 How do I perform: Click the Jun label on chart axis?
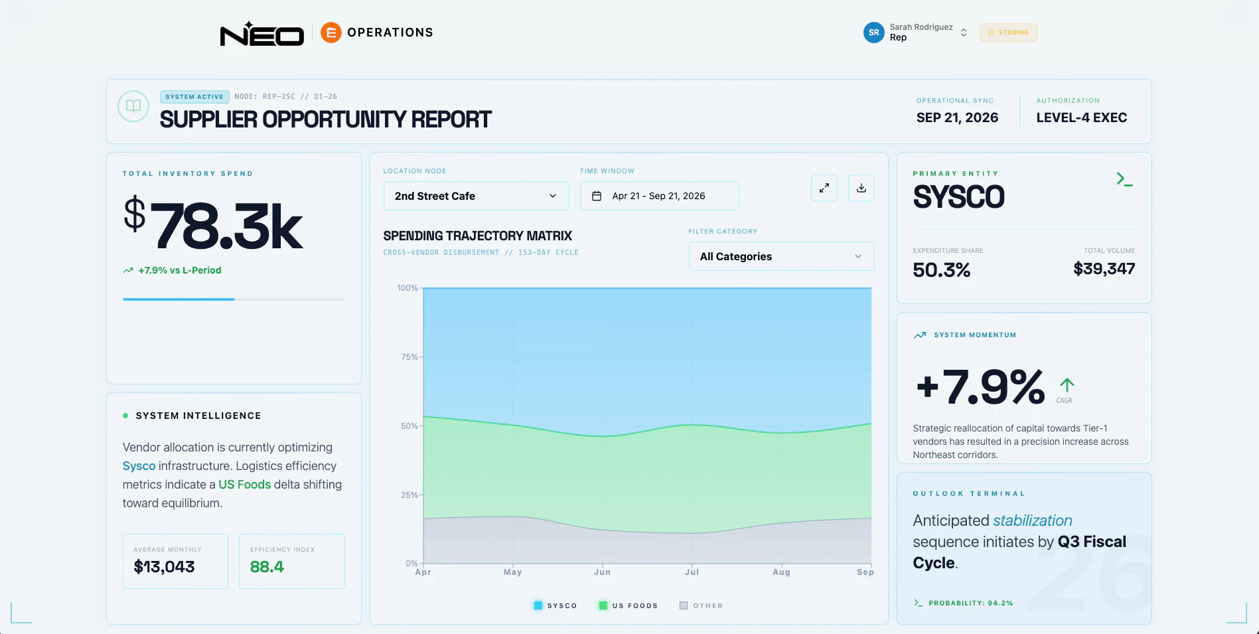pos(602,572)
